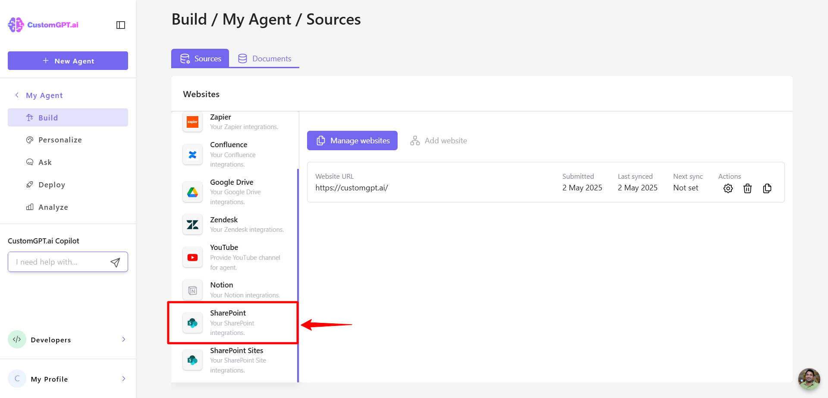Open settings gear for customgpt.ai website
This screenshot has width=828, height=398.
point(728,188)
